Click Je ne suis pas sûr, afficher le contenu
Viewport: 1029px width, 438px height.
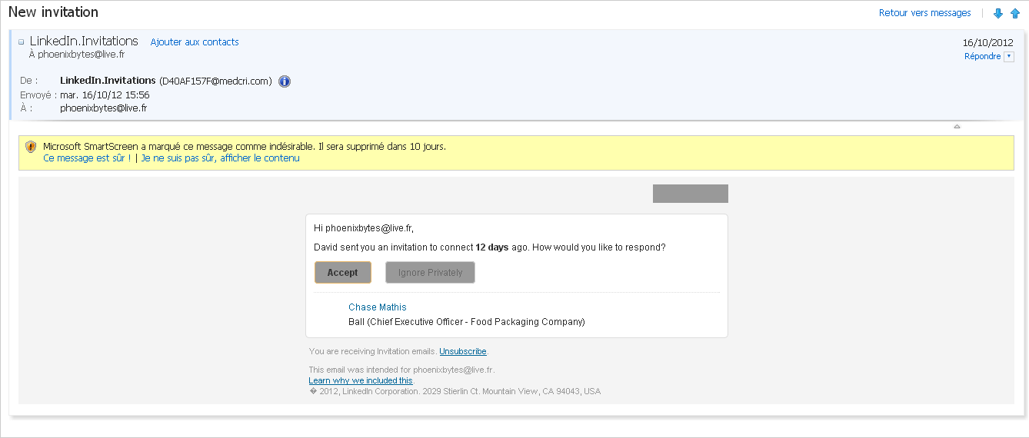point(220,158)
